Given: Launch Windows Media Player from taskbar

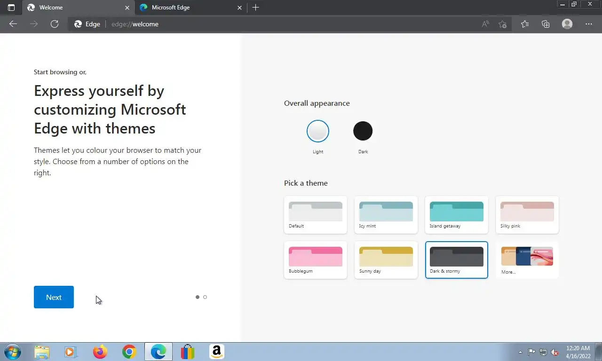Looking at the screenshot, I should [71, 352].
